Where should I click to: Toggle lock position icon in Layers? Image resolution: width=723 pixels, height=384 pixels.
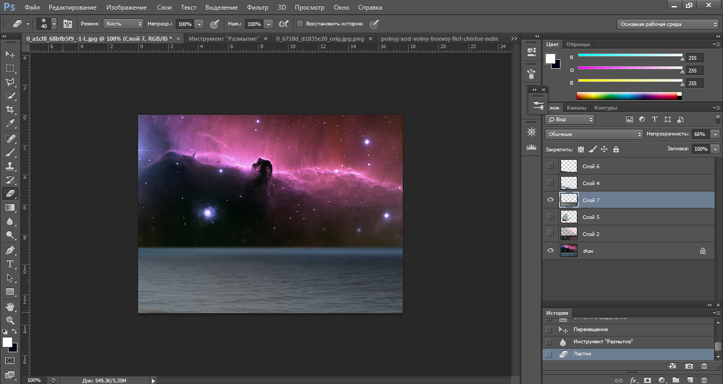[604, 150]
